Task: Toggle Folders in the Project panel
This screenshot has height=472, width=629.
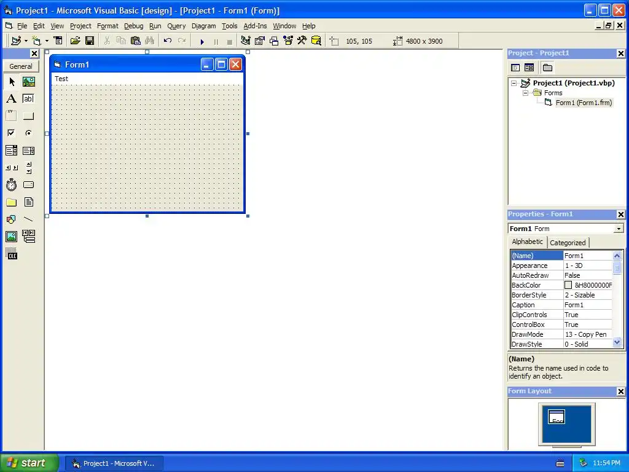Action: point(547,68)
